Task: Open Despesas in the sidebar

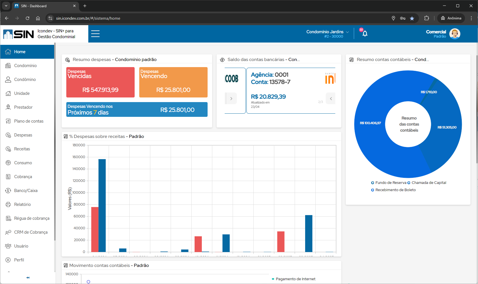Action: click(x=23, y=135)
